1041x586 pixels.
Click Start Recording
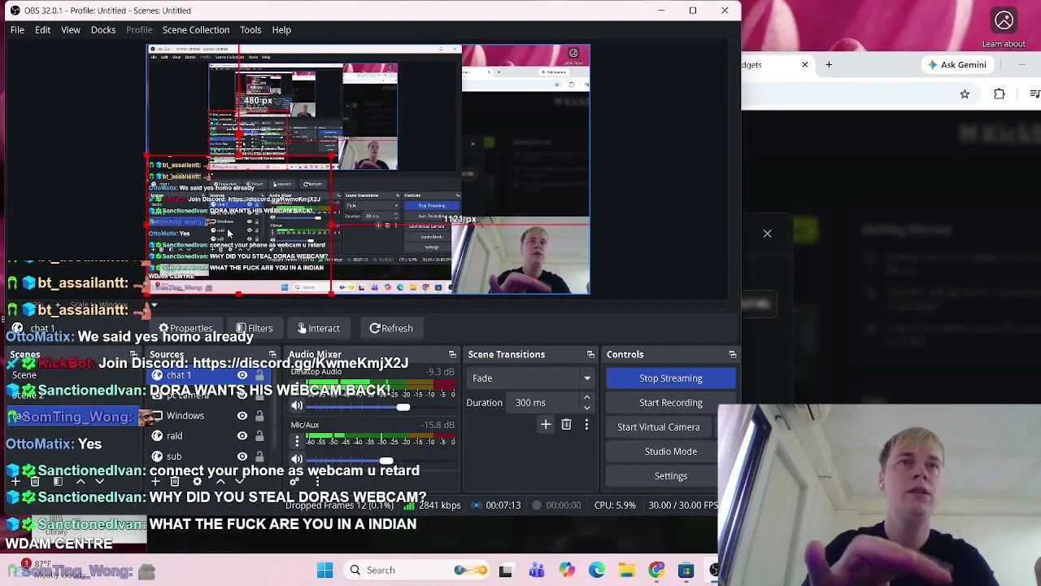[x=671, y=403]
